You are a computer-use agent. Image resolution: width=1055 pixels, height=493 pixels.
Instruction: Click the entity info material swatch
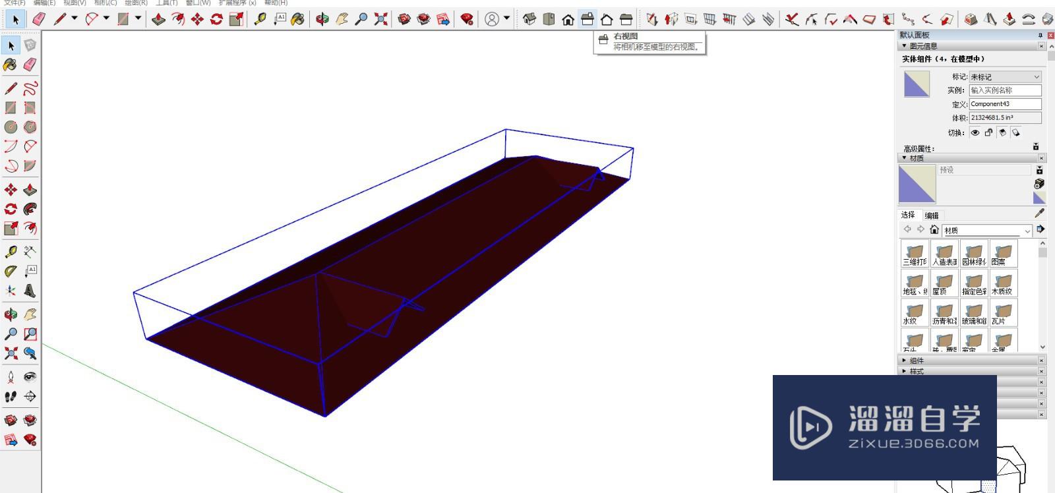[917, 84]
